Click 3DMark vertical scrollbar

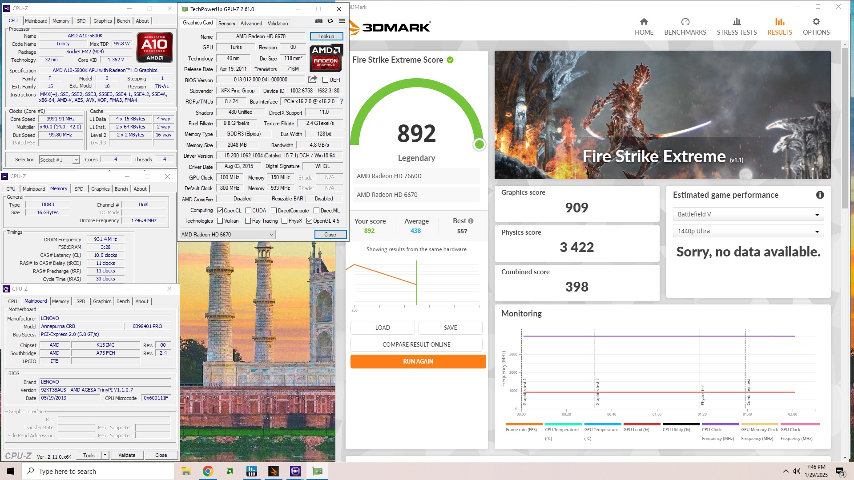(x=845, y=128)
